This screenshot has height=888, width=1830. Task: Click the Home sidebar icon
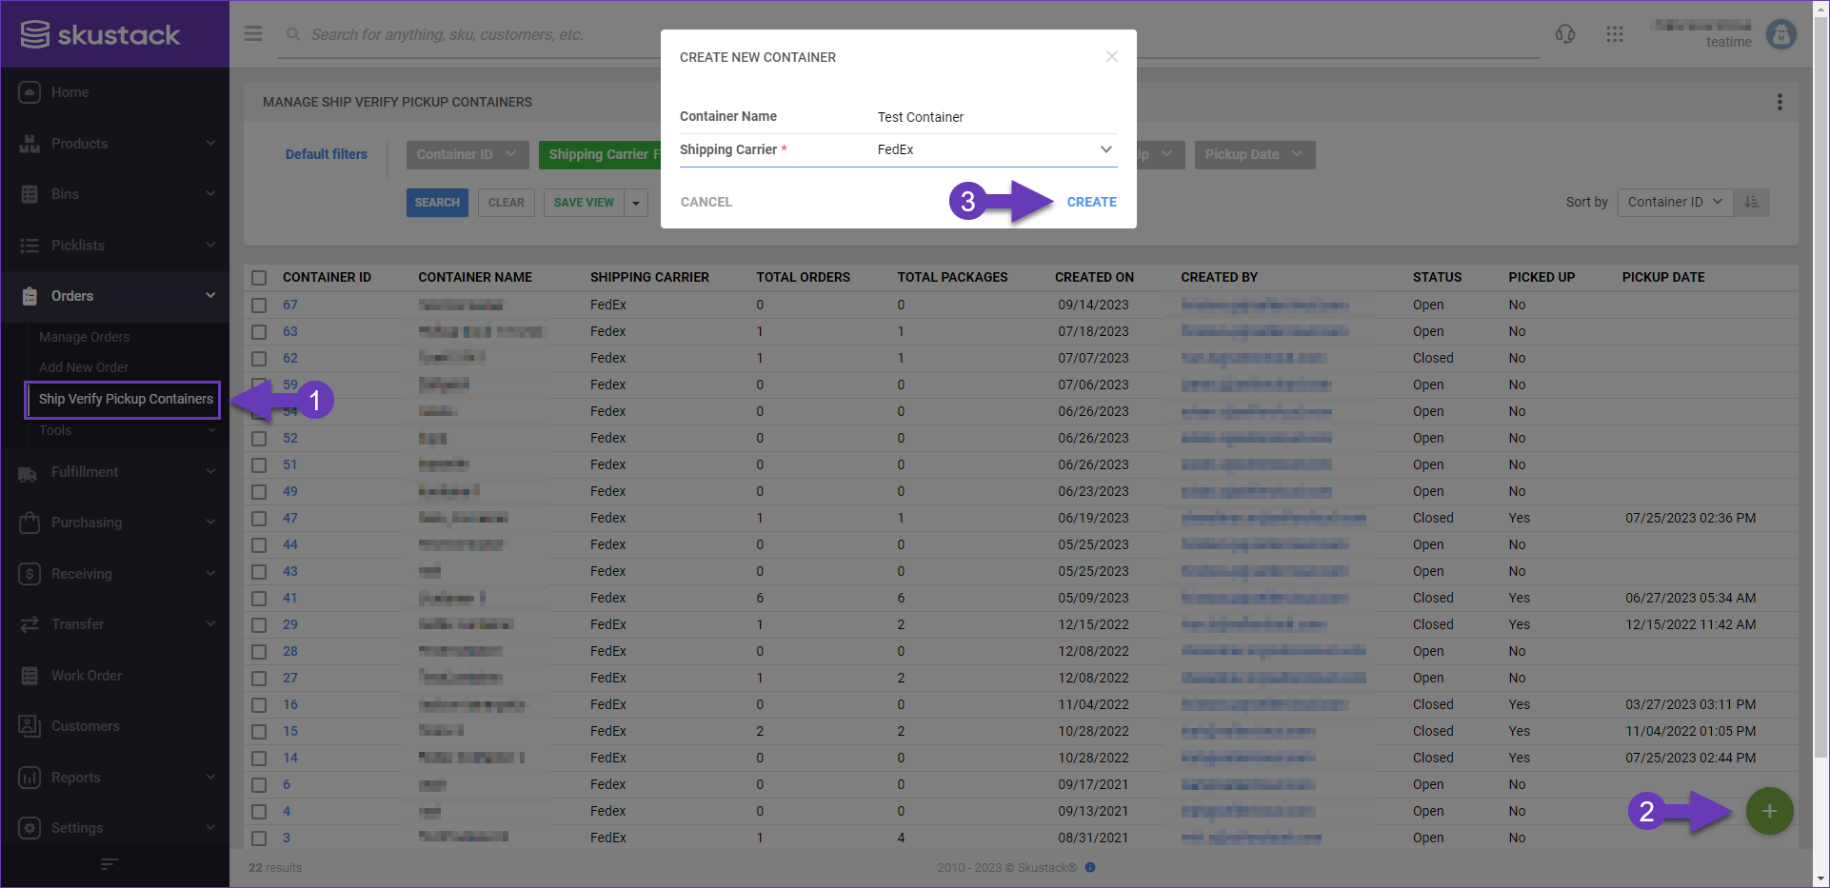tap(30, 92)
